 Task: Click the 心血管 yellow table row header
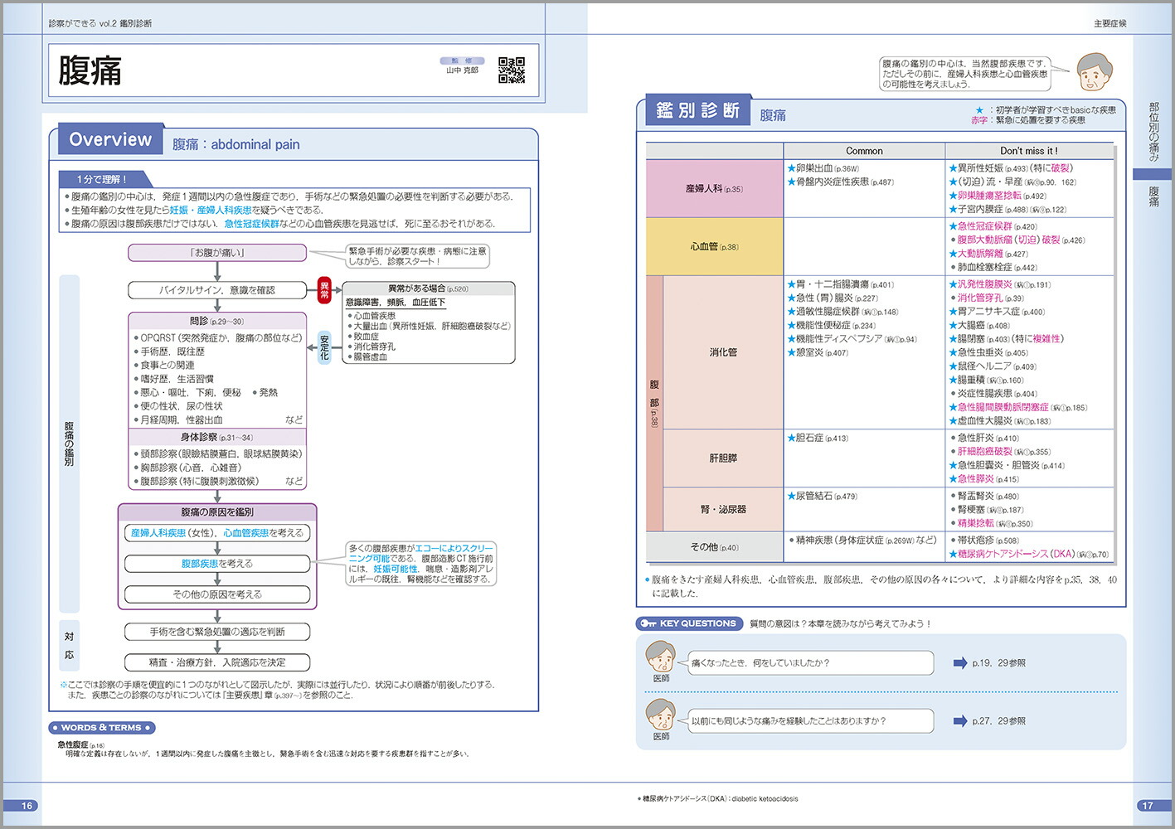pyautogui.click(x=714, y=247)
